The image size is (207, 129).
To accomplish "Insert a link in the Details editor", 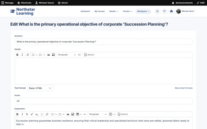I will (x=28, y=55).
